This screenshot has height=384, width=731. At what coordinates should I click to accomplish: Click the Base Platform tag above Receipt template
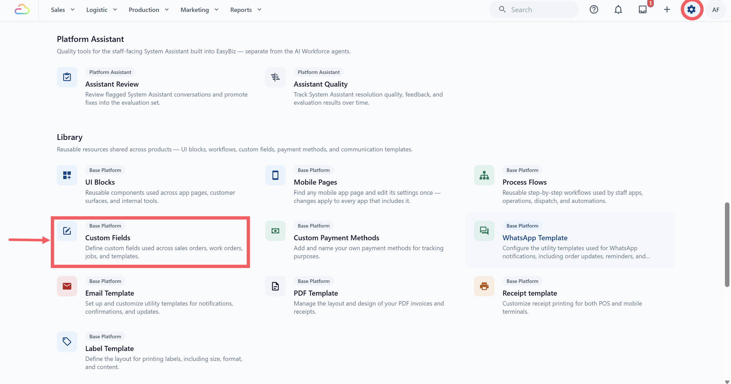522,281
